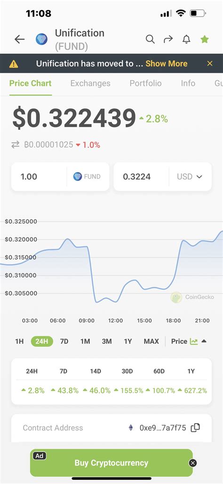Tap Show More in warning banner

coord(167,64)
